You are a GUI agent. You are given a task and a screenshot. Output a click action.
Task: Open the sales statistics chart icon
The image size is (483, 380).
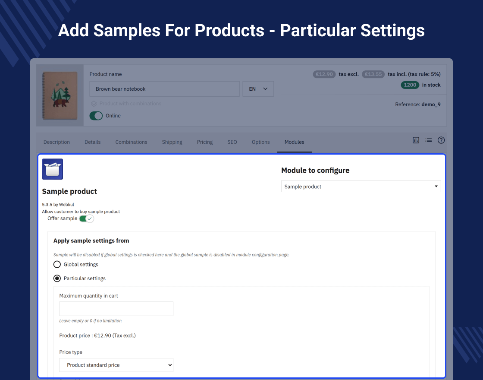click(416, 140)
